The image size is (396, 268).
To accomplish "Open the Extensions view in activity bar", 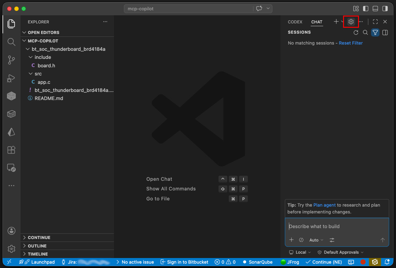I will (x=12, y=150).
